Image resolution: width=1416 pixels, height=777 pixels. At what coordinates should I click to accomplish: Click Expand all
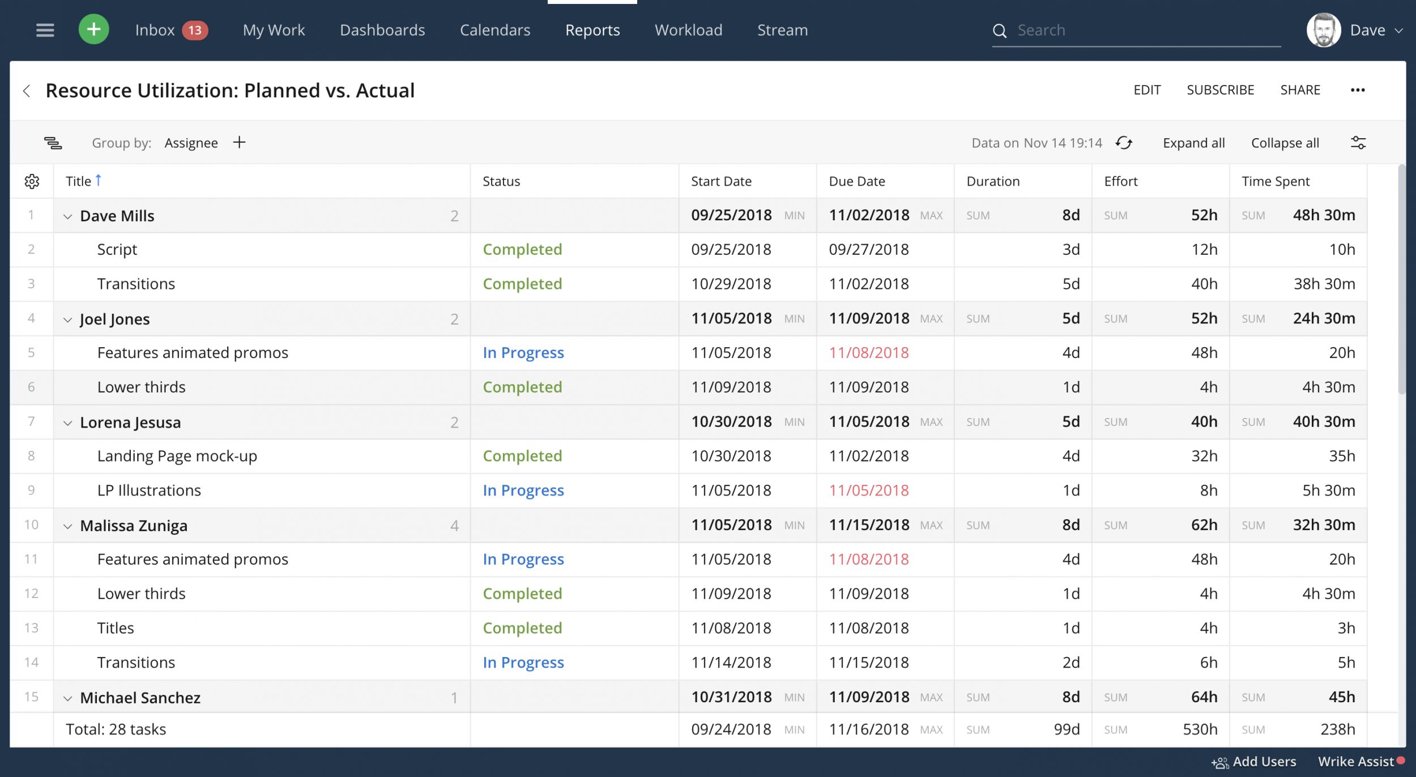point(1193,143)
